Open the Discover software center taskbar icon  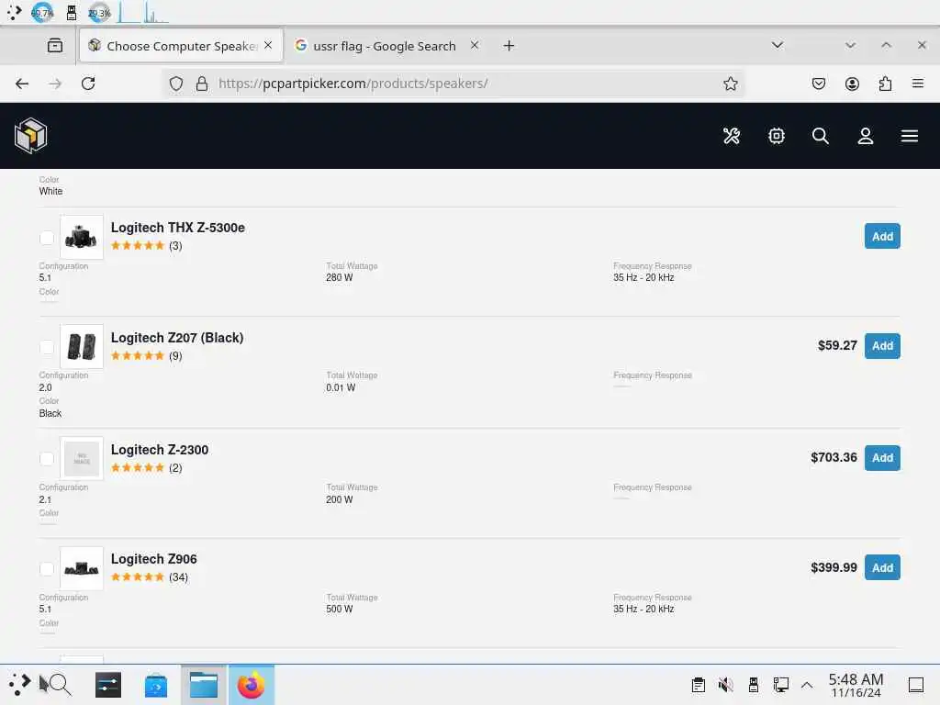156,685
